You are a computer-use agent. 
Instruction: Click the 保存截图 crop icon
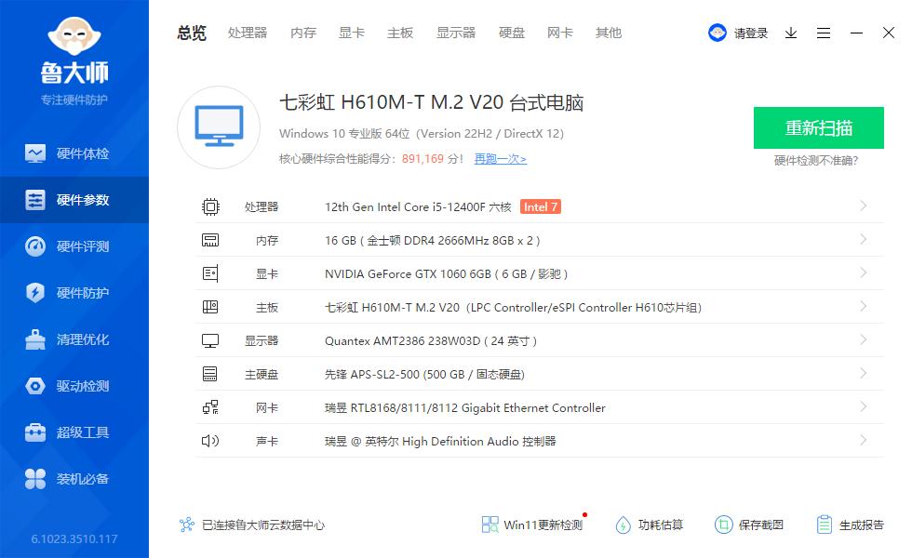724,525
